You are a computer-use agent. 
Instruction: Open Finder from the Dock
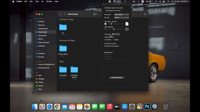tap(35, 107)
